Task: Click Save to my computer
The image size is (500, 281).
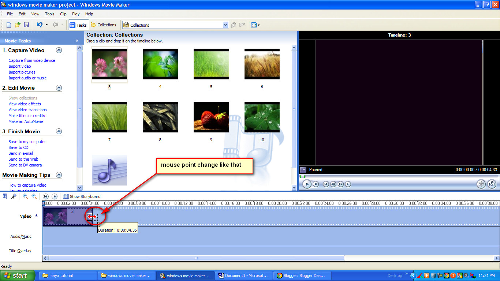Action: pos(27,142)
